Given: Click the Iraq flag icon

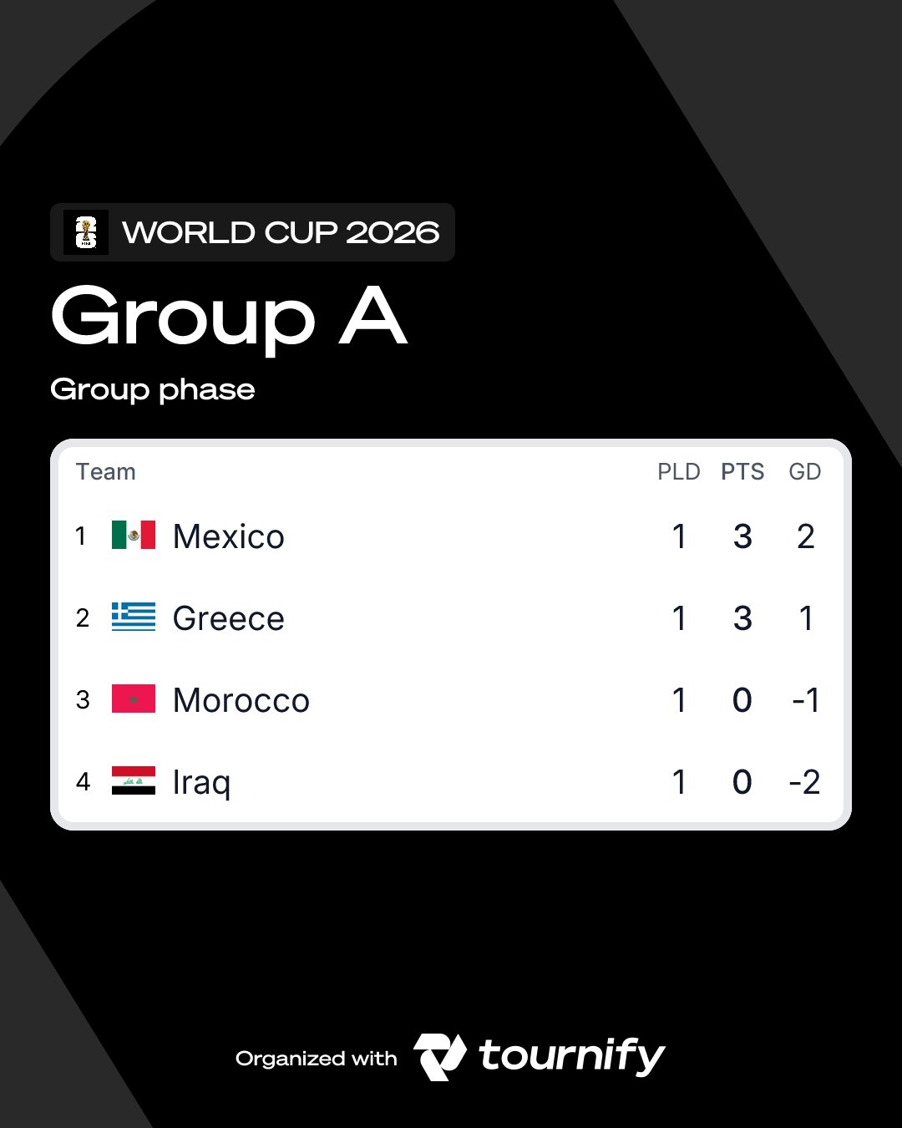Looking at the screenshot, I should click(x=134, y=780).
